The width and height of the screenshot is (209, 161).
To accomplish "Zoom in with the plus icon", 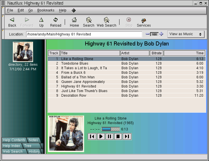I will click(x=161, y=34).
